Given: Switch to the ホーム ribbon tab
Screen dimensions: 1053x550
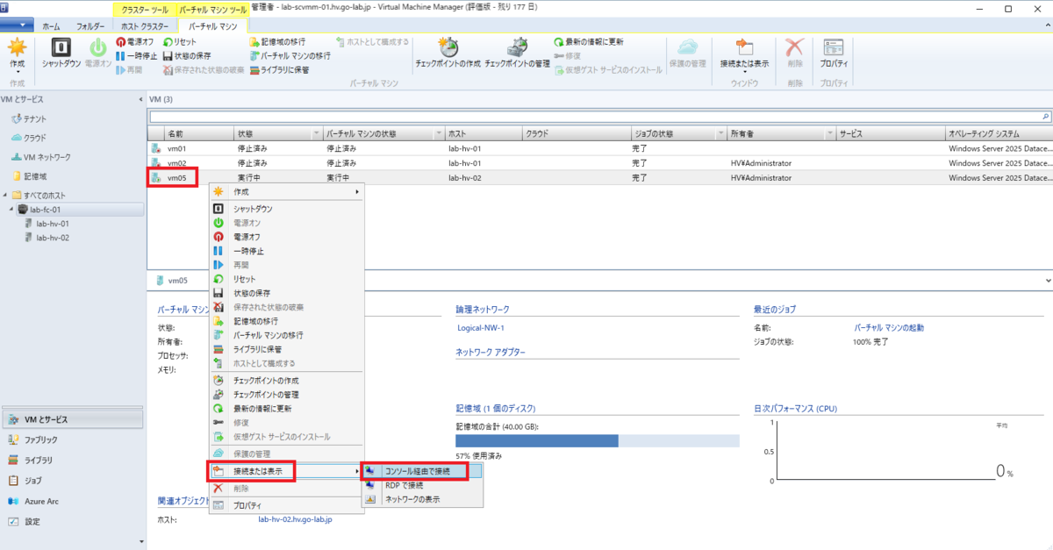Looking at the screenshot, I should point(52,26).
